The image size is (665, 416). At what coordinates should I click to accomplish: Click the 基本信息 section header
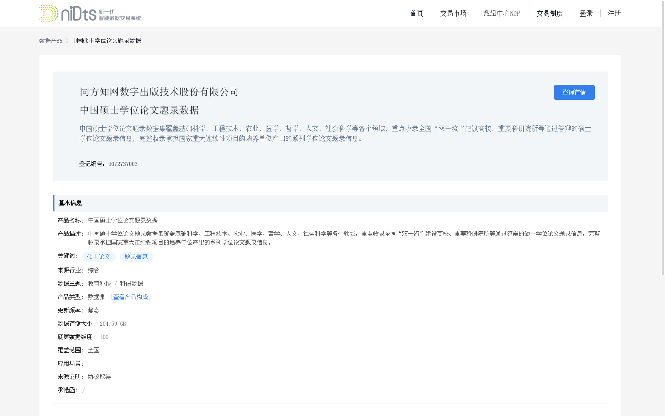(x=330, y=203)
